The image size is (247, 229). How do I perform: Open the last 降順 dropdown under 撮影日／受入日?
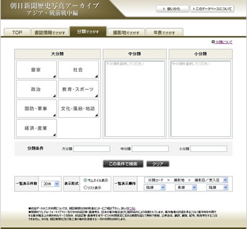coord(217,188)
